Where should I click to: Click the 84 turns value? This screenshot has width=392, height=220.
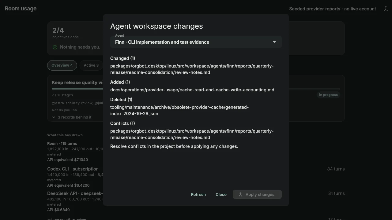[336, 169]
